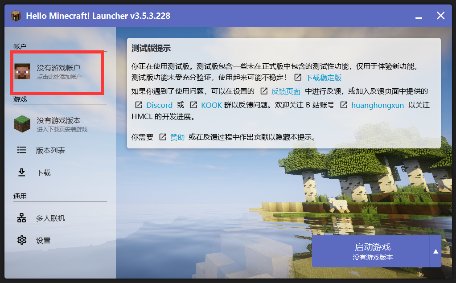Click the external link icon beside Discord
The width and height of the screenshot is (456, 283).
(140, 105)
